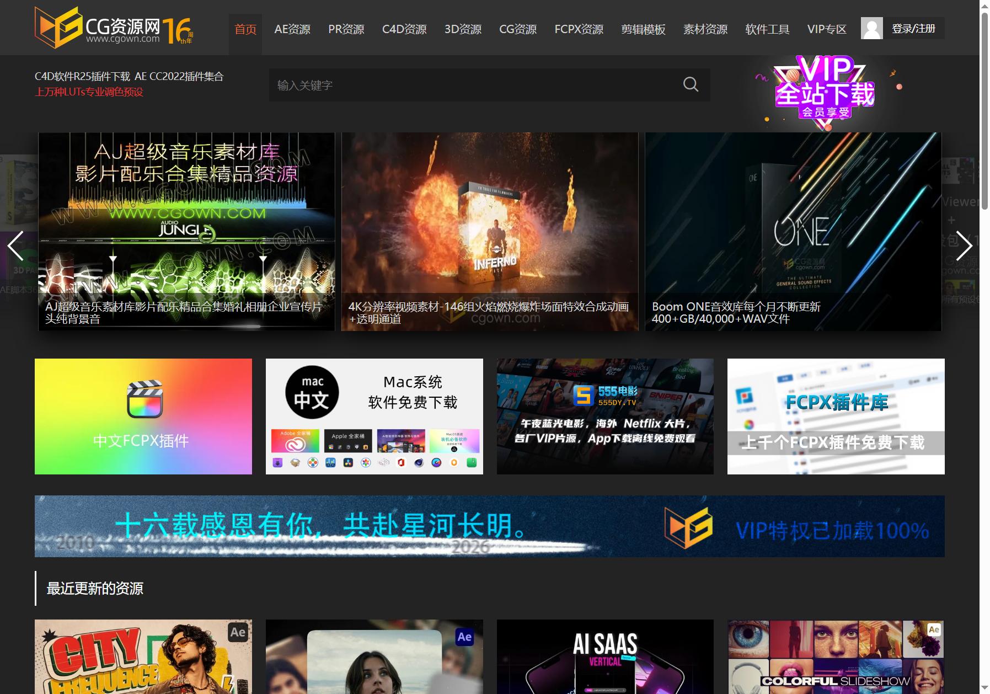Click the 555电影 logo icon
This screenshot has height=694, width=990.
coord(583,396)
